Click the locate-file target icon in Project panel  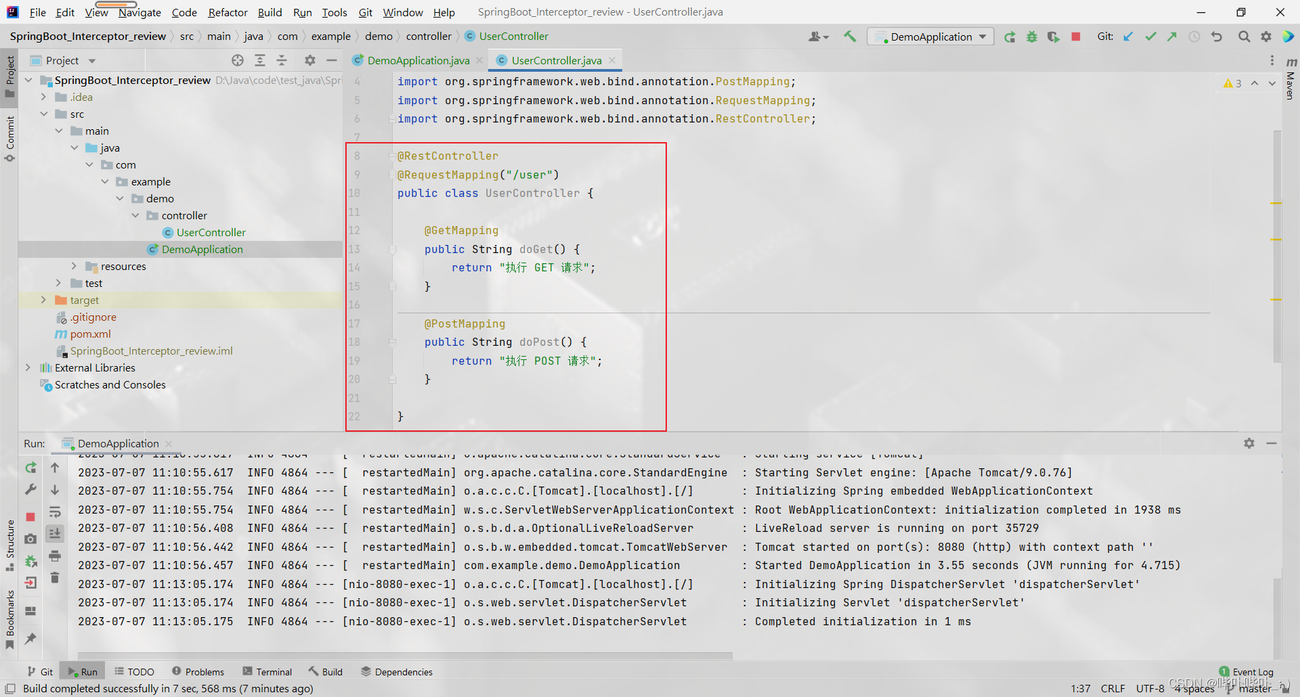click(238, 60)
